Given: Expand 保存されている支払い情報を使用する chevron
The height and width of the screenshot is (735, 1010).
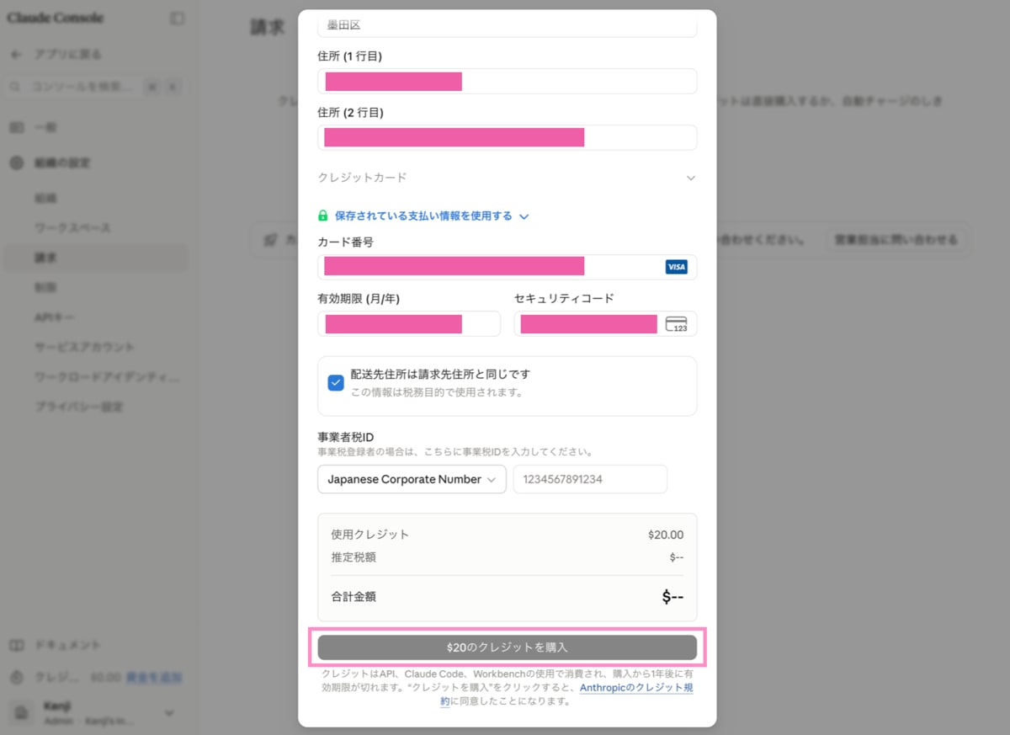Looking at the screenshot, I should [524, 216].
